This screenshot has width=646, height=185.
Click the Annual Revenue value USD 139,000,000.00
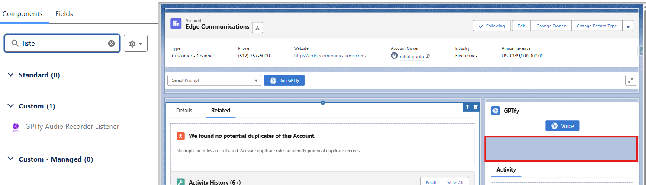point(522,56)
